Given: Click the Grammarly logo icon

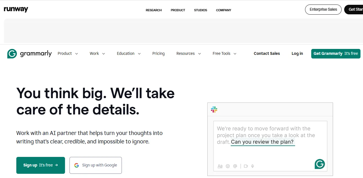Looking at the screenshot, I should [x=12, y=53].
